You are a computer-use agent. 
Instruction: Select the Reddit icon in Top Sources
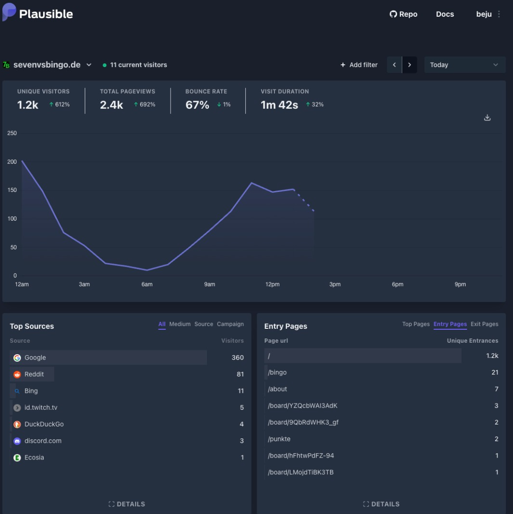coord(16,374)
